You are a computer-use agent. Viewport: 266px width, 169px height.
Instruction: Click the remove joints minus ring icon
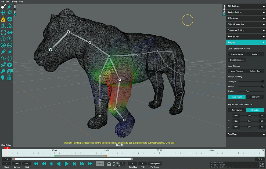coord(10,45)
